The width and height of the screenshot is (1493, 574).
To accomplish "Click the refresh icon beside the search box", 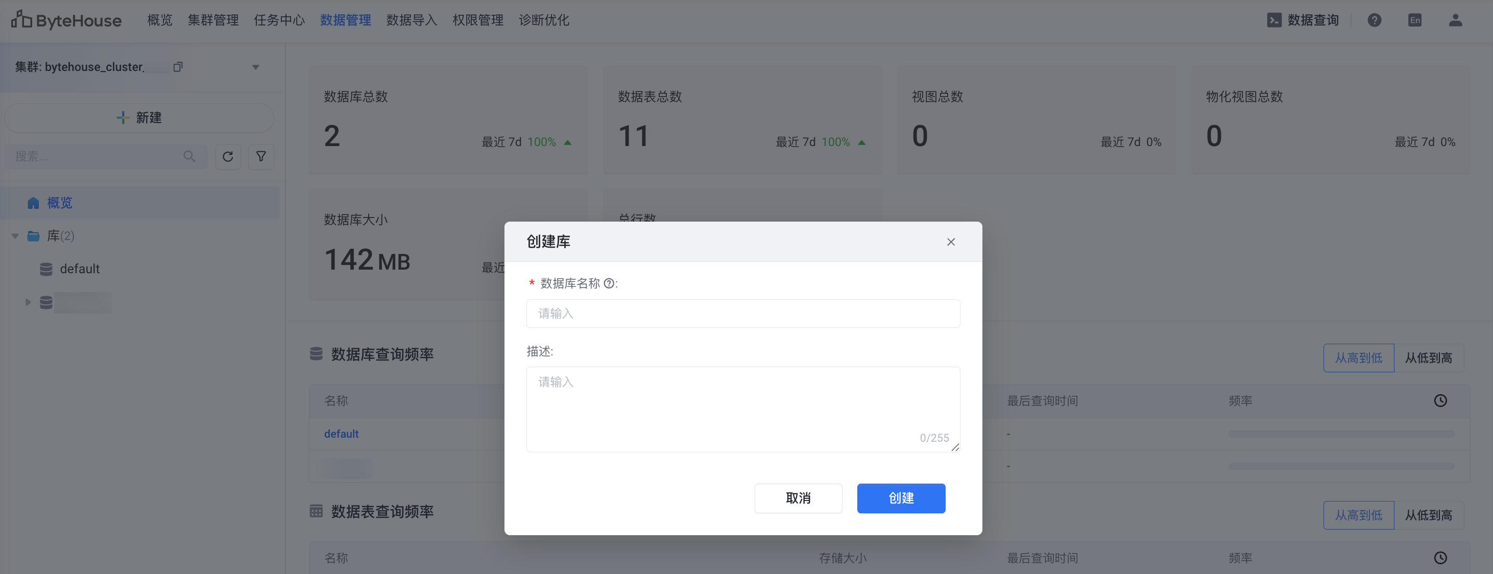I will pyautogui.click(x=228, y=157).
